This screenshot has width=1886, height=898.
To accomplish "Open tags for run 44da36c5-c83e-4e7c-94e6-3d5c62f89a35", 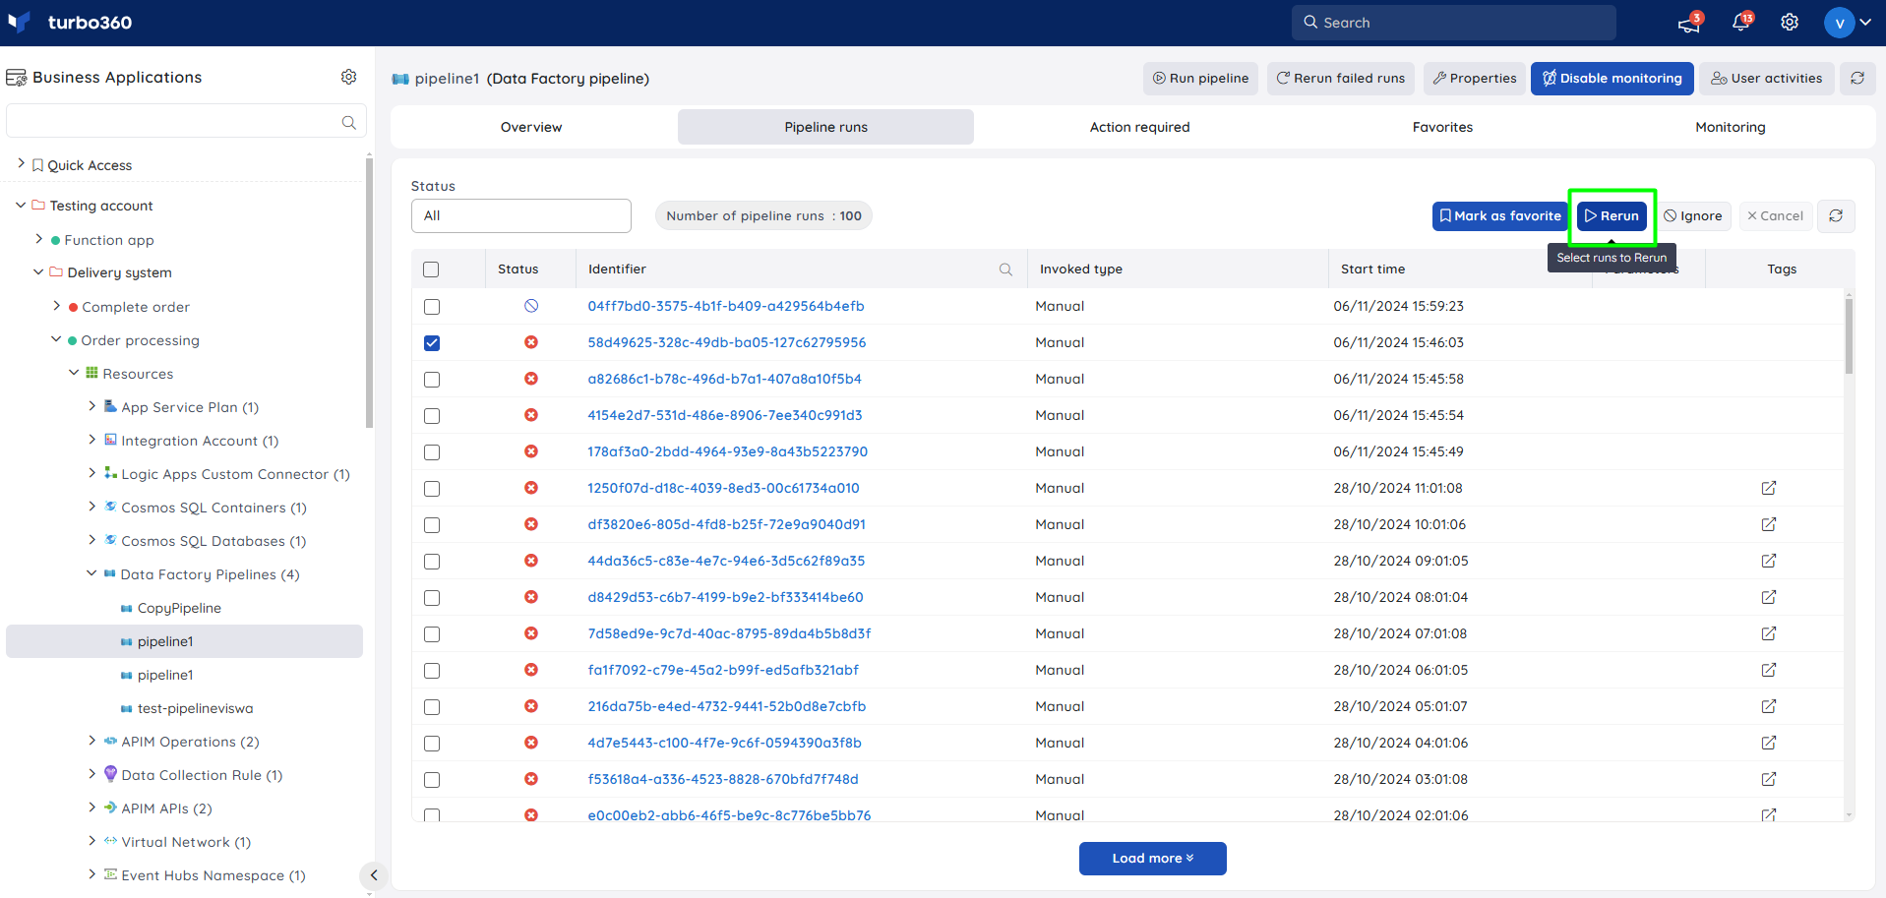I will [1768, 561].
